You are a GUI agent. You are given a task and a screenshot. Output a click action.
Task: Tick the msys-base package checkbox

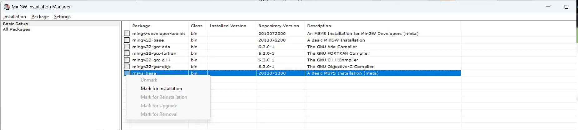click(x=127, y=73)
